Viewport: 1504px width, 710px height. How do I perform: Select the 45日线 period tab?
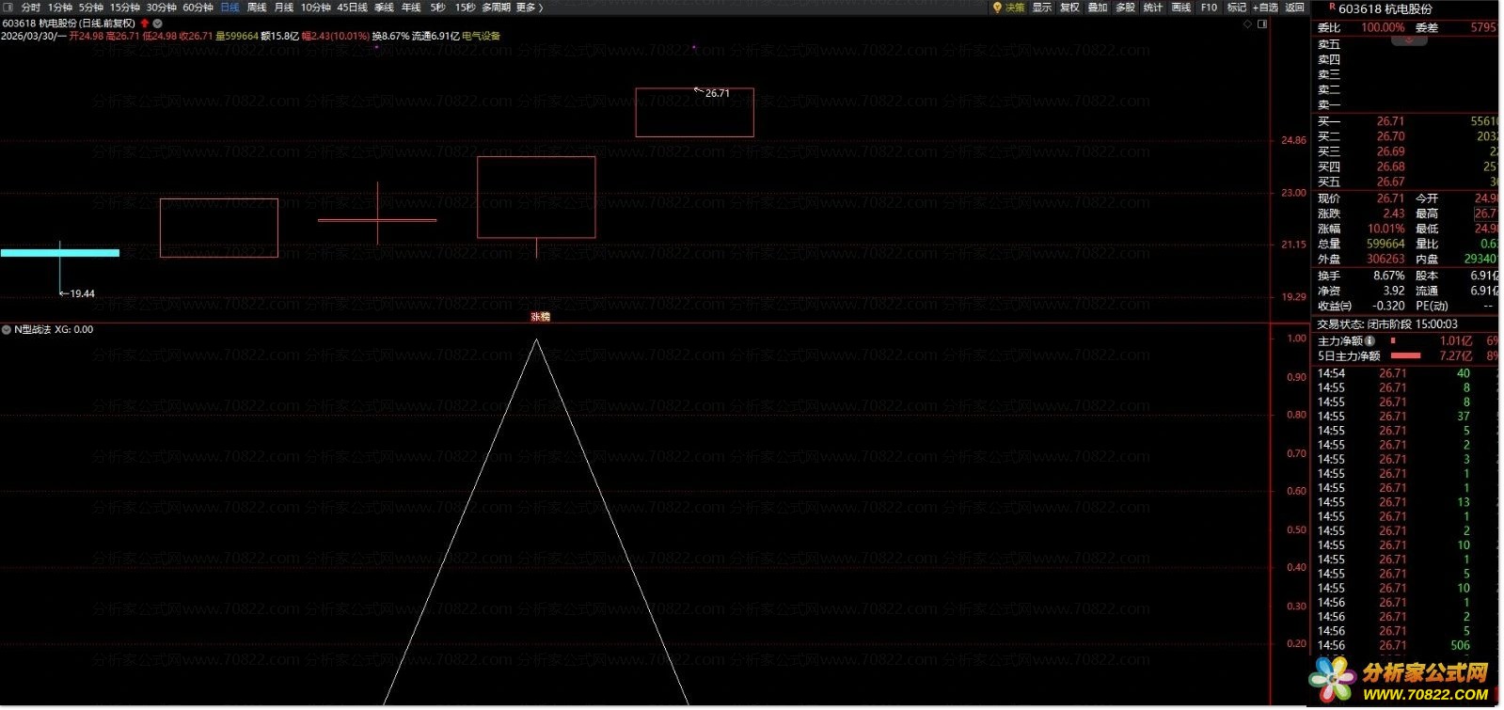coord(353,8)
